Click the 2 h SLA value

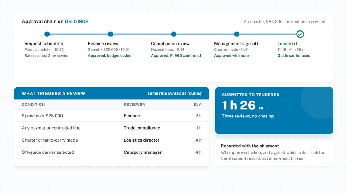tap(198, 116)
